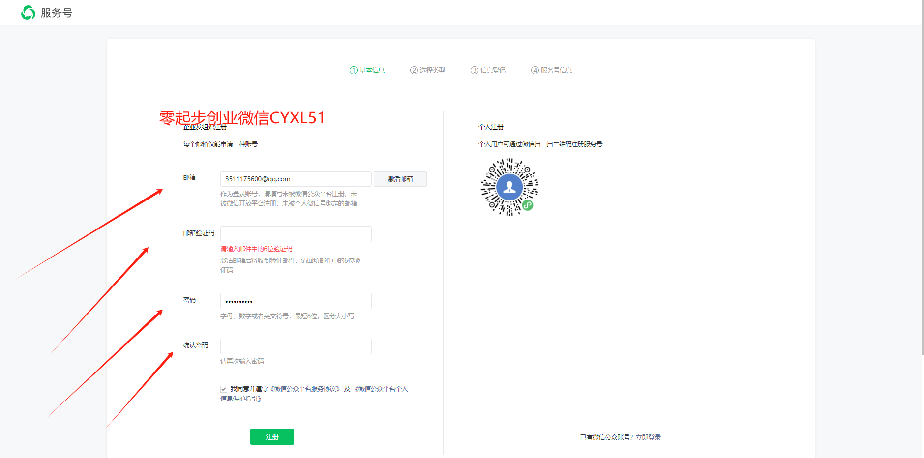Open the 微信公众平台服务协议 link
Image resolution: width=924 pixels, height=458 pixels.
tap(305, 389)
